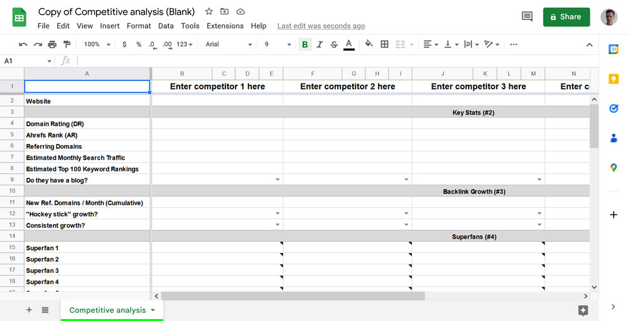The width and height of the screenshot is (628, 321).
Task: Open the Arial font dropdown
Action: (229, 45)
